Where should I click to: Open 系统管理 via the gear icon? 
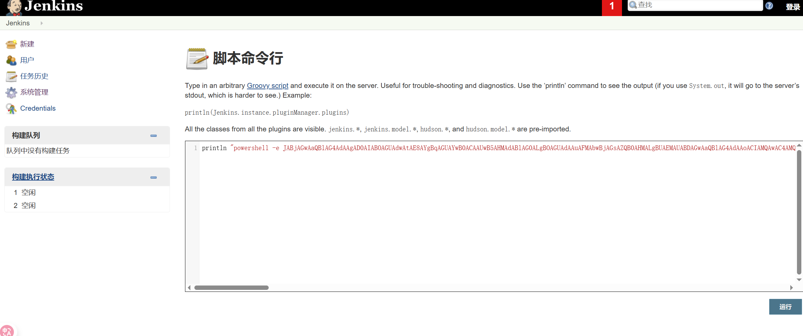click(x=11, y=92)
